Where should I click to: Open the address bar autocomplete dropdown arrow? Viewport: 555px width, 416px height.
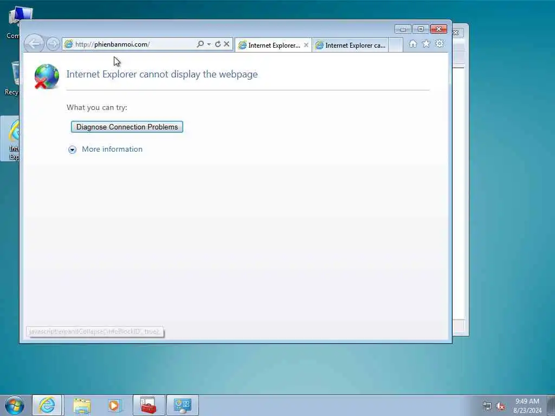(209, 44)
